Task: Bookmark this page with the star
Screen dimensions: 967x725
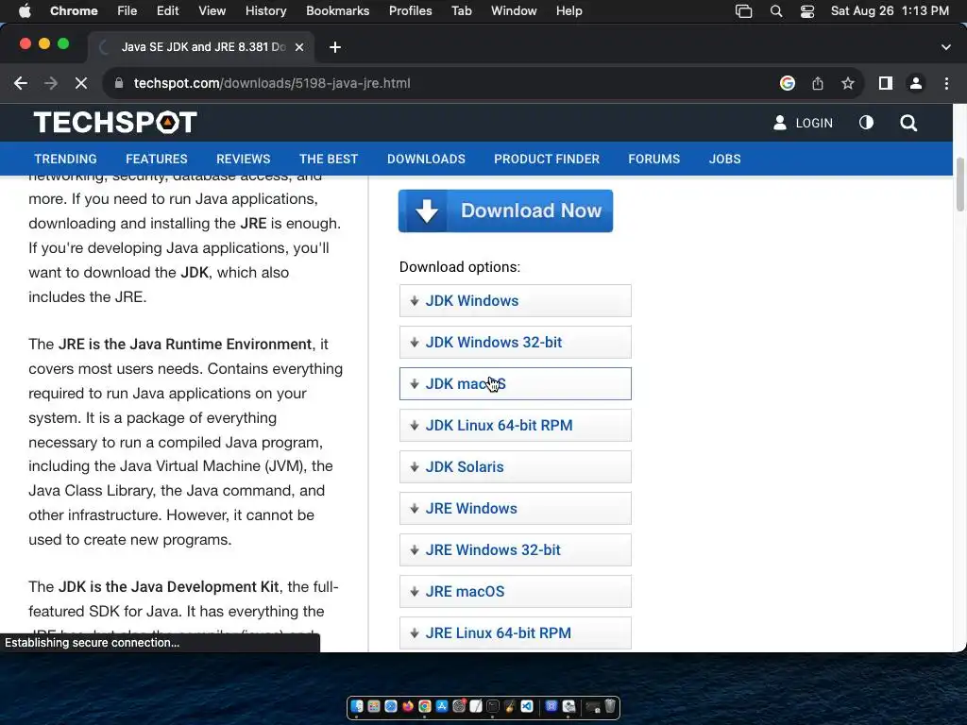Action: tap(848, 83)
